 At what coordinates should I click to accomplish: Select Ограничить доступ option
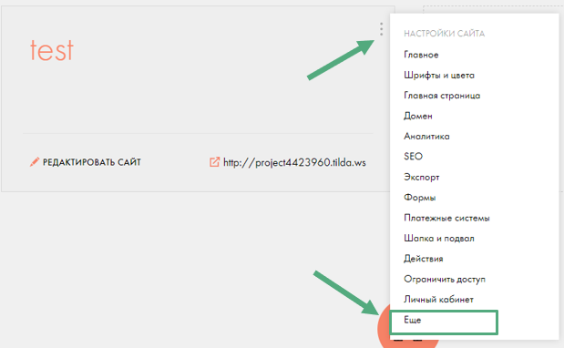tap(445, 280)
